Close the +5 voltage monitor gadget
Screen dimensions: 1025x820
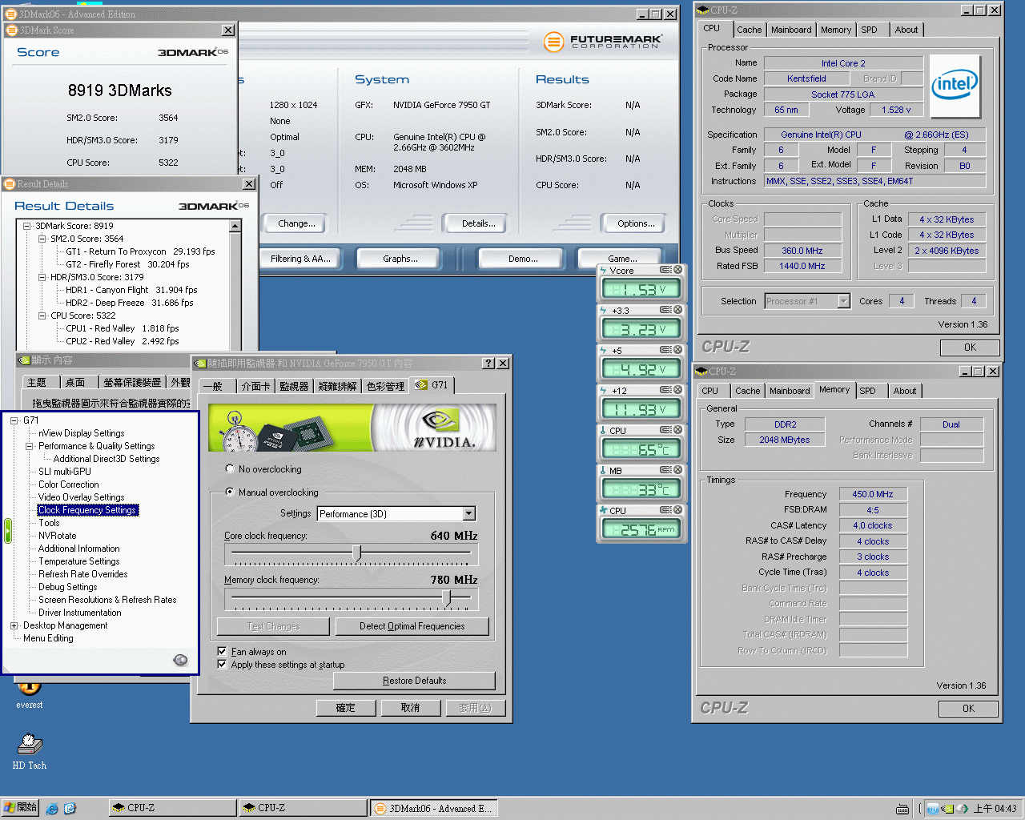(x=677, y=350)
